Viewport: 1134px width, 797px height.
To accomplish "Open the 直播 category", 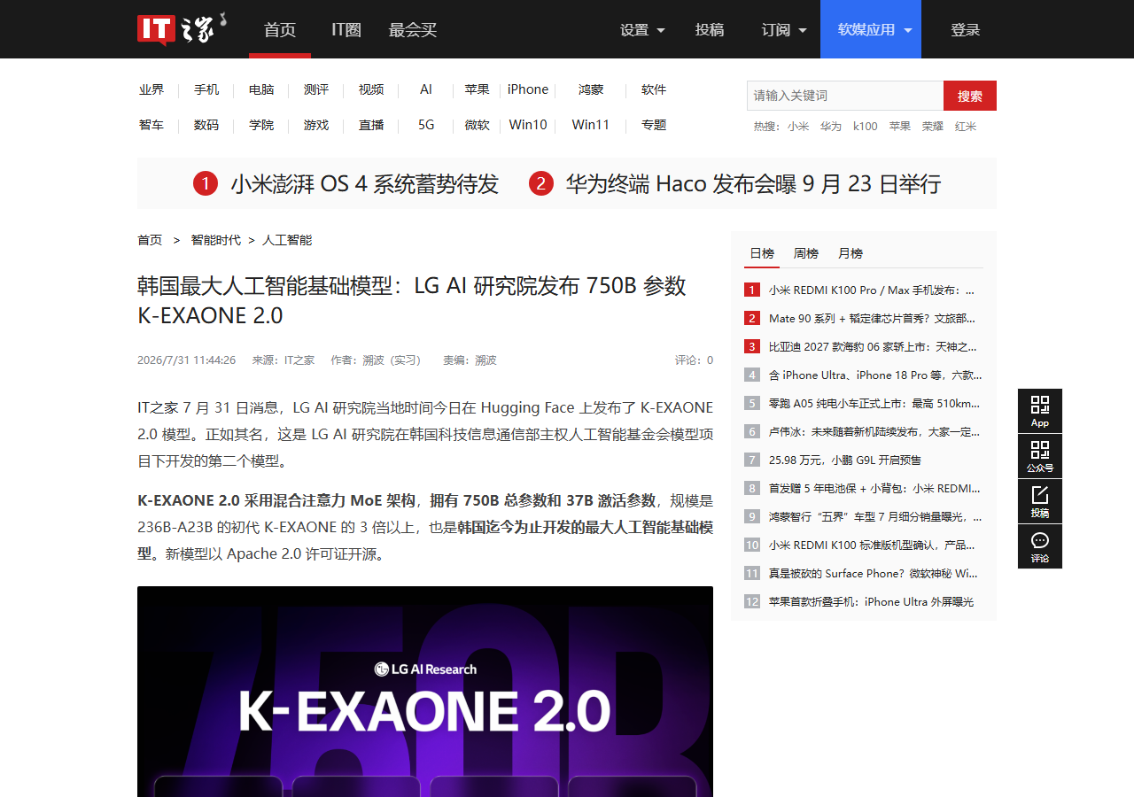I will [x=371, y=125].
